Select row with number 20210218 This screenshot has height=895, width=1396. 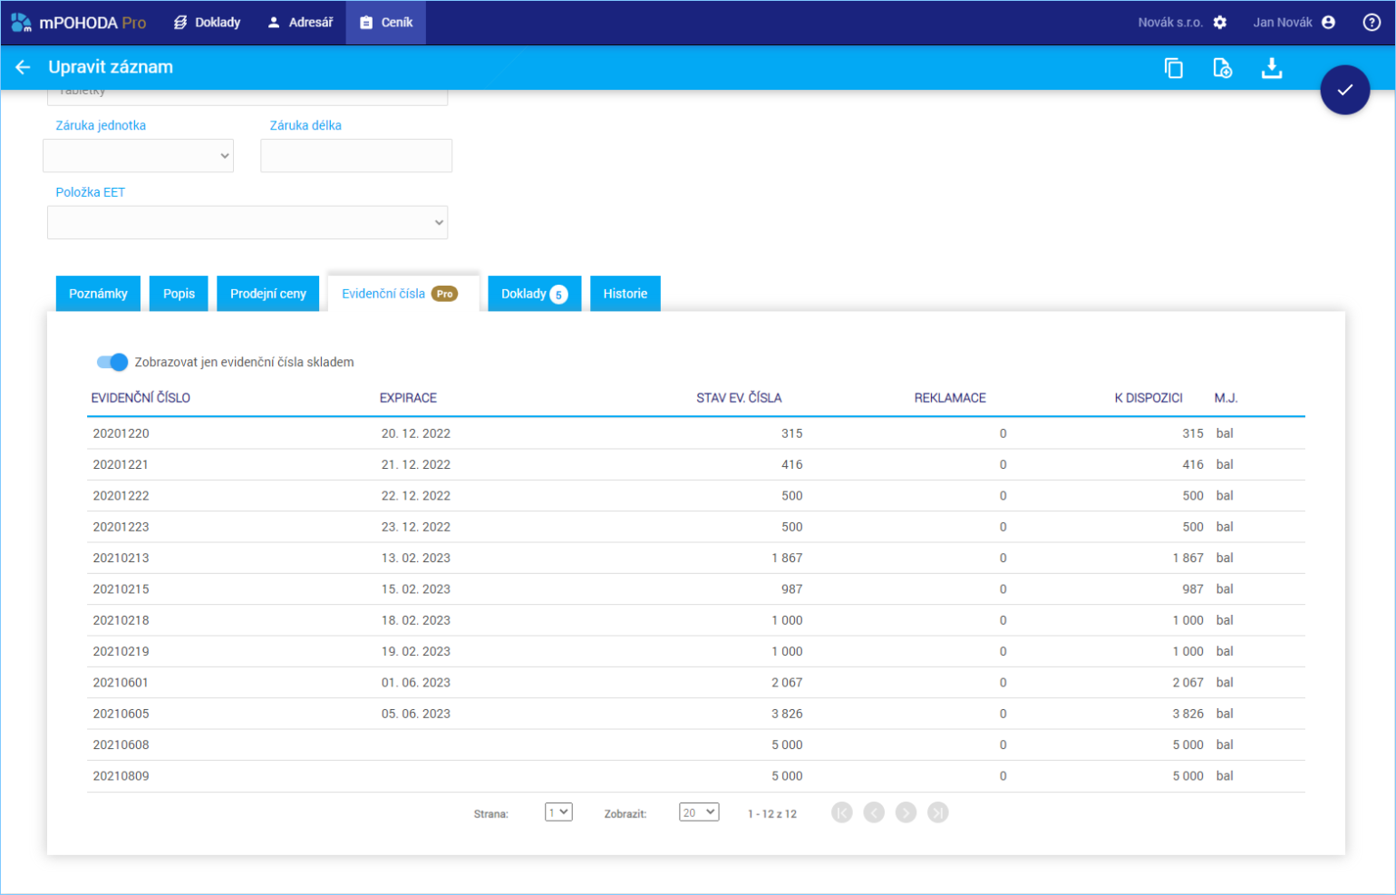[x=696, y=620]
